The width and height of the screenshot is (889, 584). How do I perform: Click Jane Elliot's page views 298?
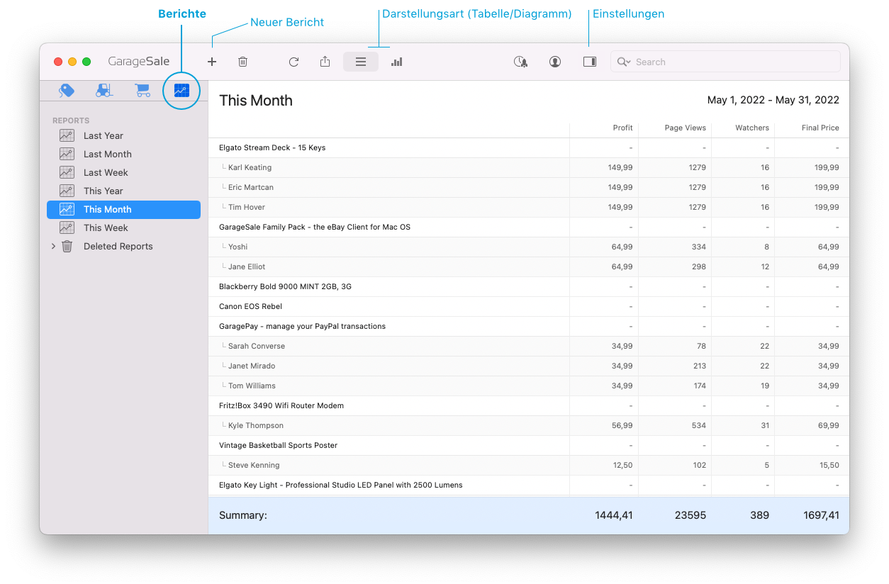click(699, 266)
